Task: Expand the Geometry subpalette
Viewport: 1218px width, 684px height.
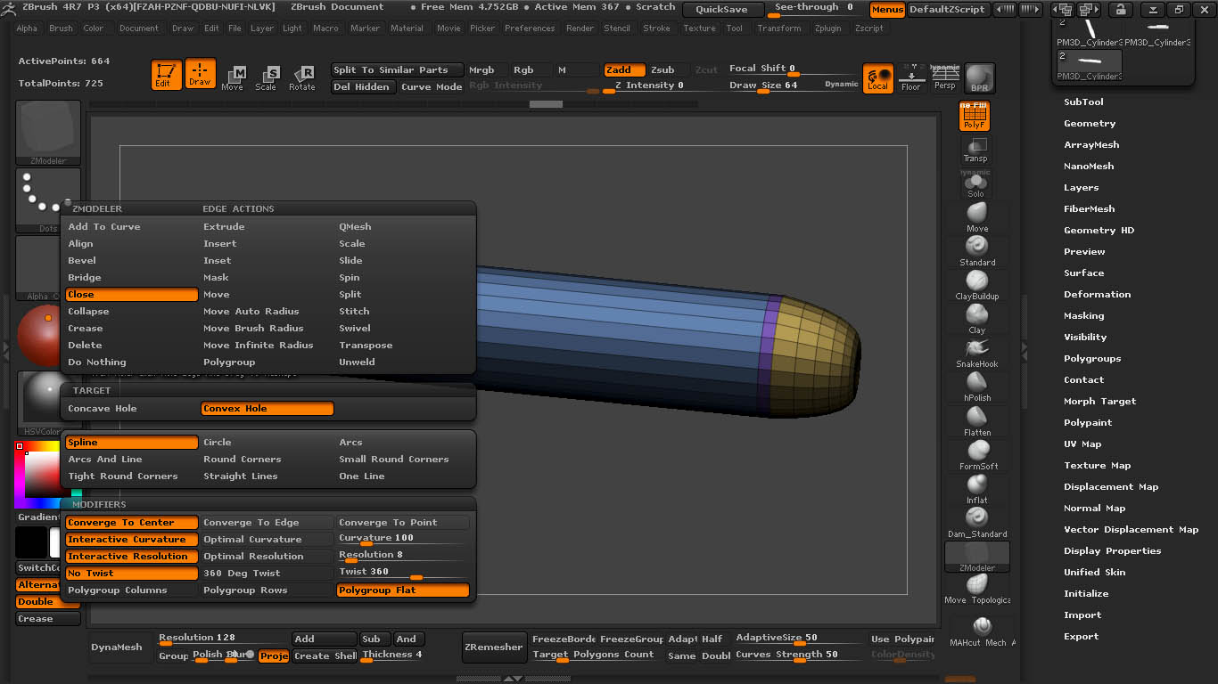Action: pyautogui.click(x=1090, y=124)
